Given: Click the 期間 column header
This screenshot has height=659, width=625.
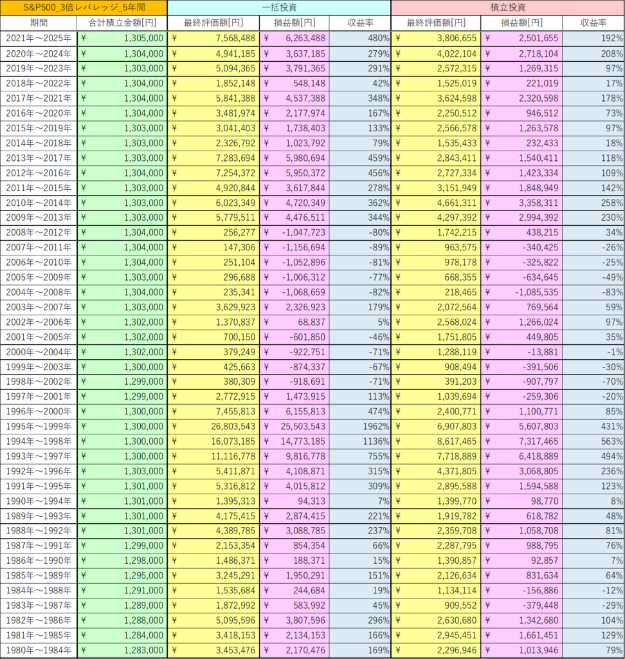Looking at the screenshot, I should pyautogui.click(x=39, y=23).
